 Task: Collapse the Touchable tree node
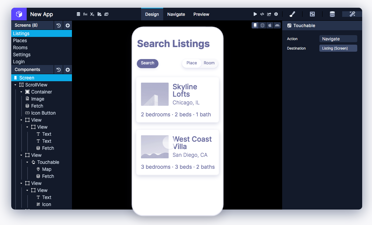[27, 162]
